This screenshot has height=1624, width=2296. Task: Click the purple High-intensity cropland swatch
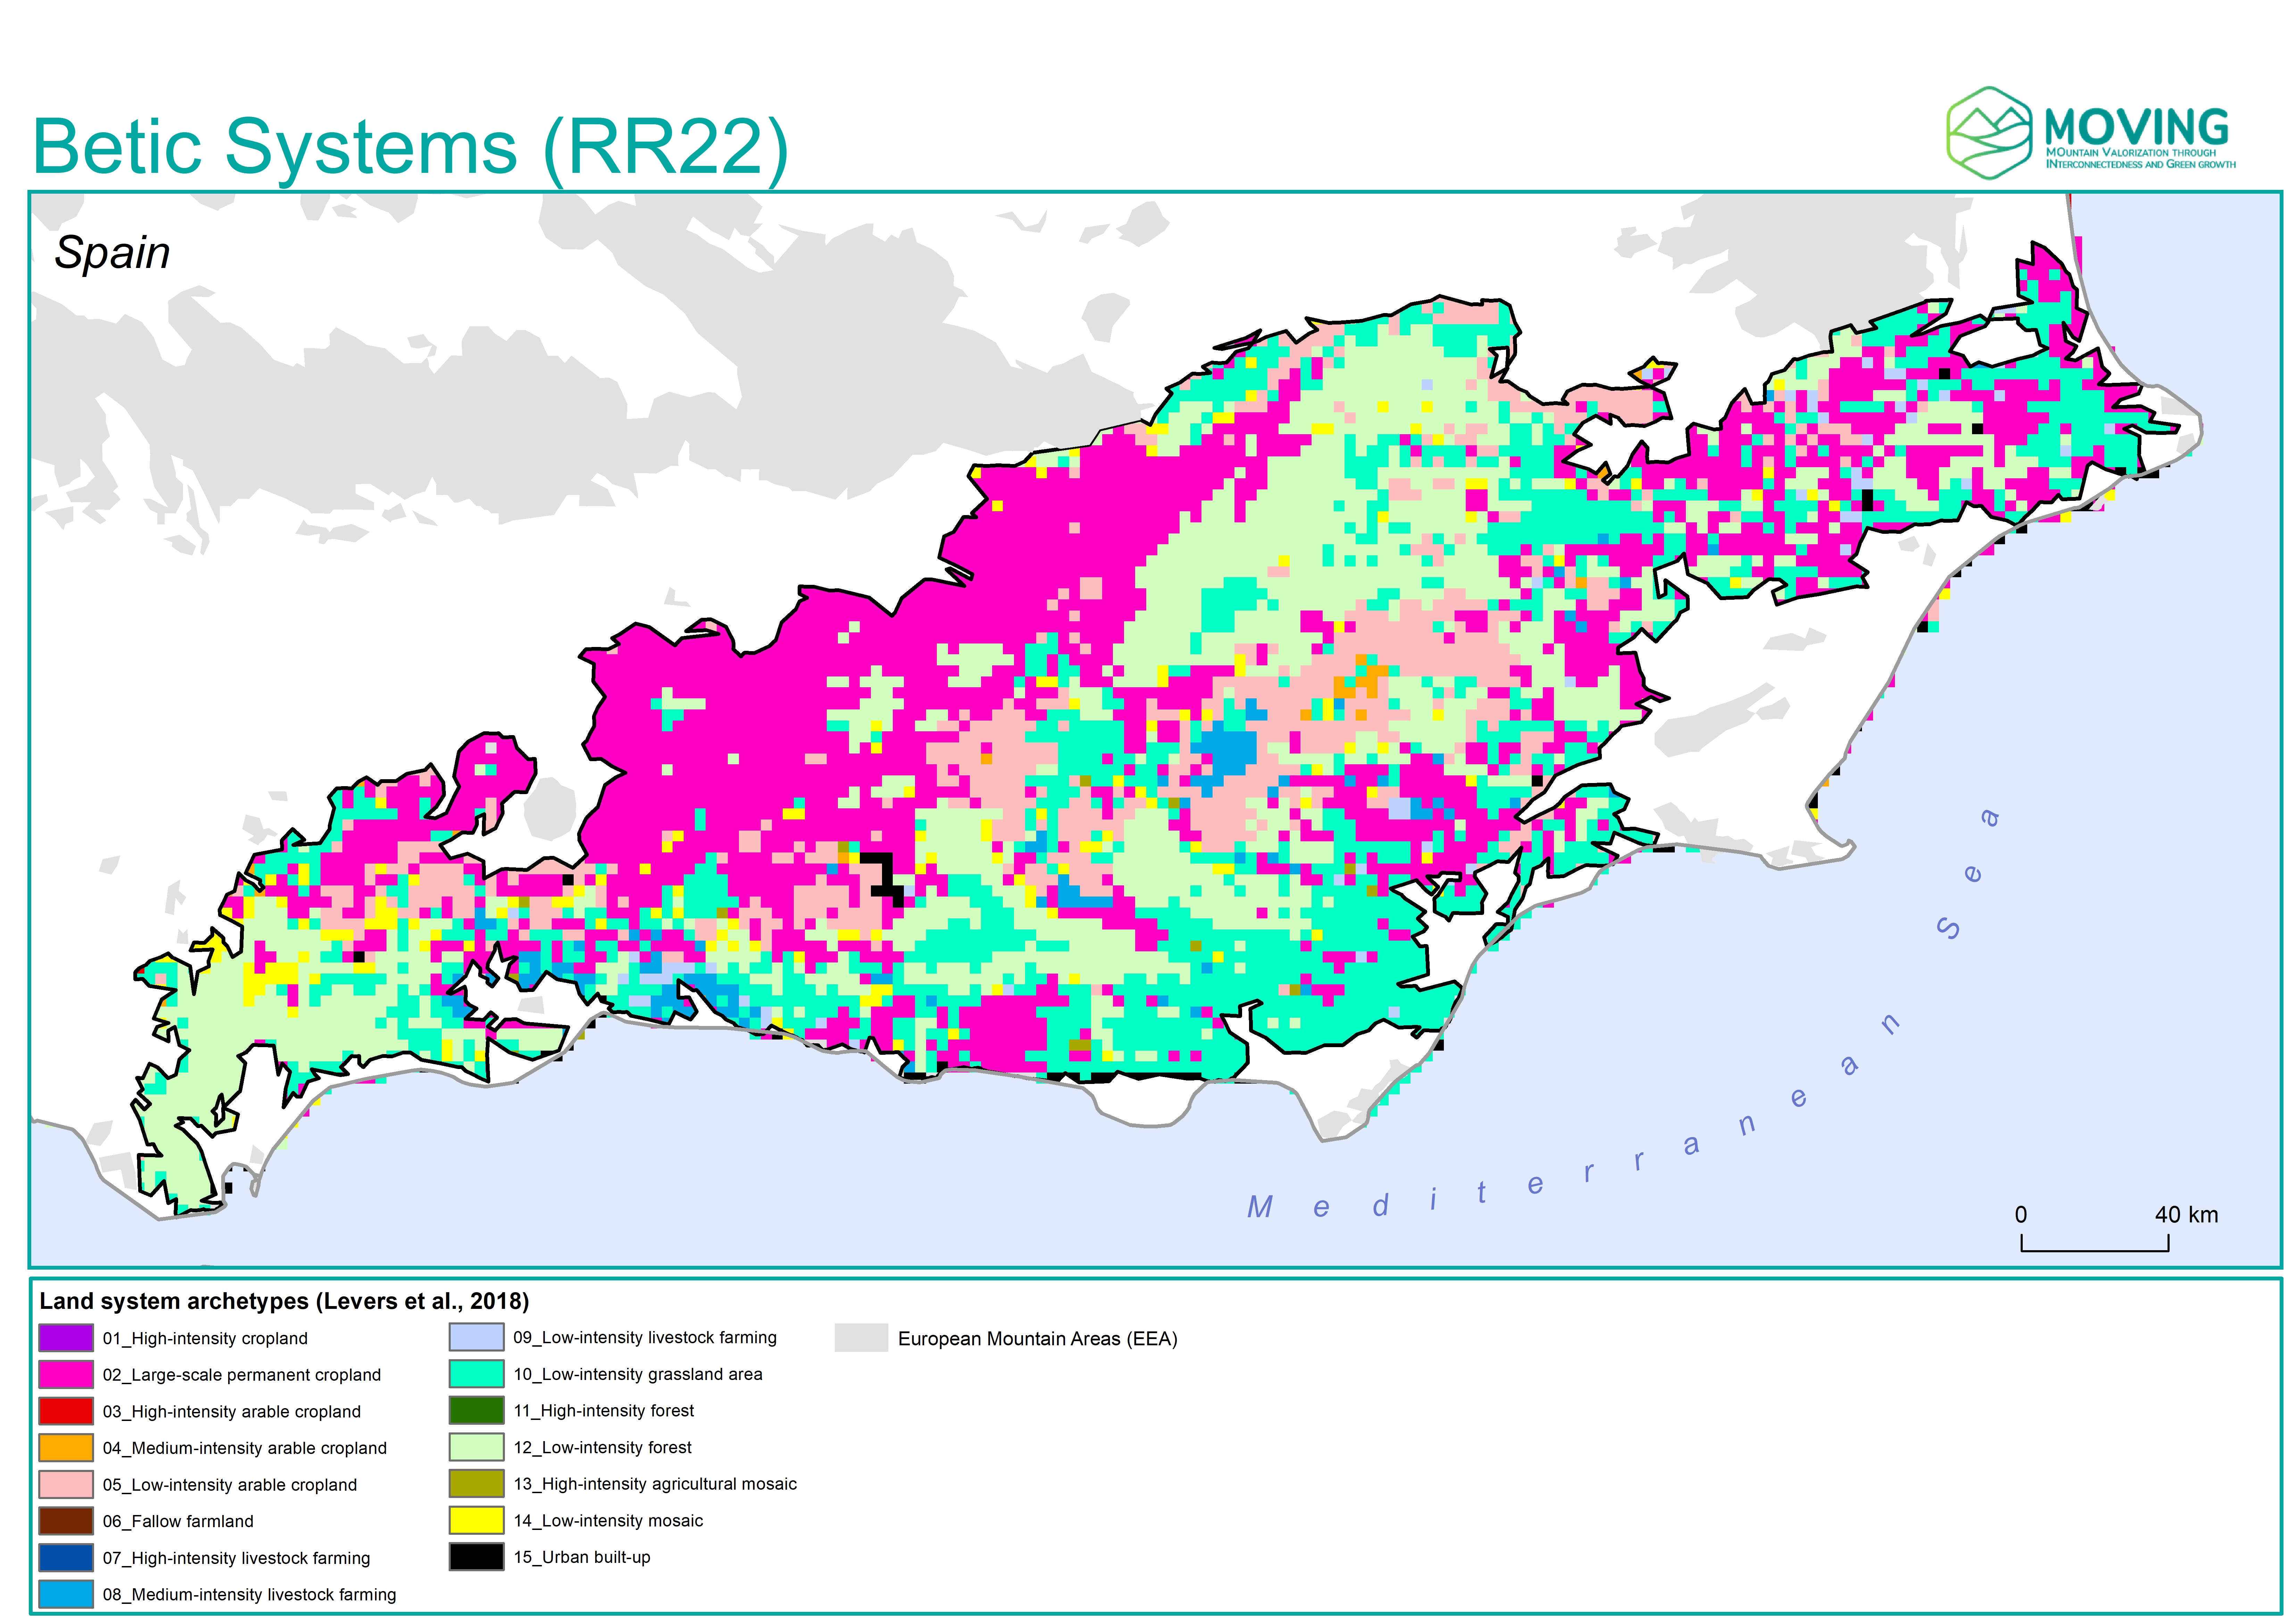[66, 1338]
